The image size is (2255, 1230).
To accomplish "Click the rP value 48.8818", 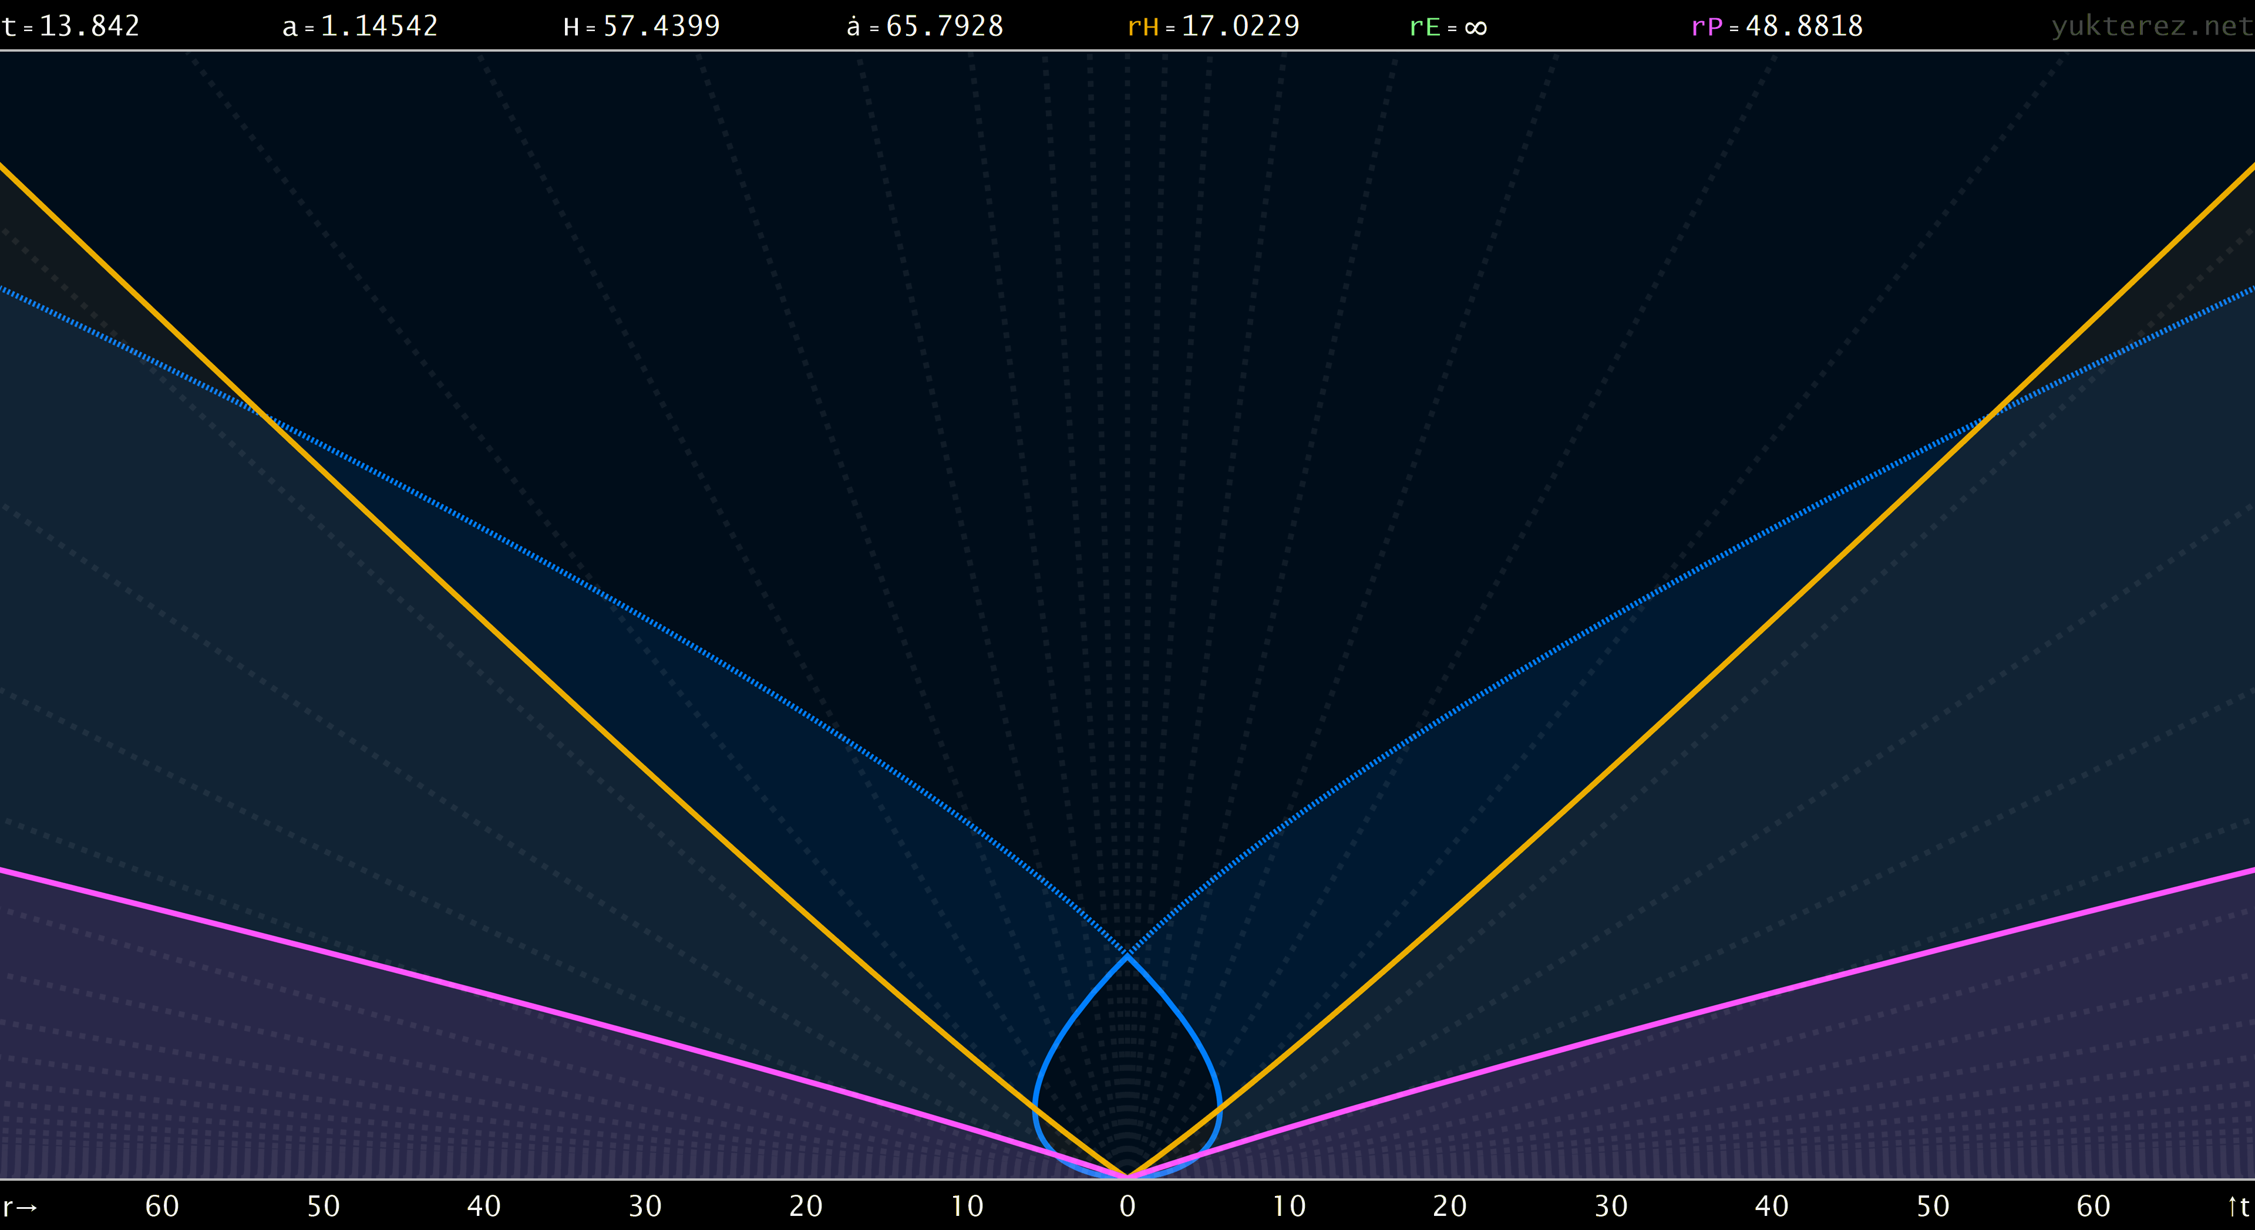I will (1804, 26).
